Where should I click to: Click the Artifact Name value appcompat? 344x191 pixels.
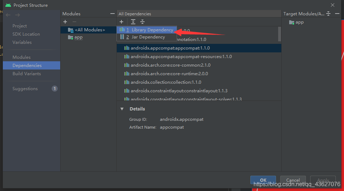pyautogui.click(x=172, y=127)
